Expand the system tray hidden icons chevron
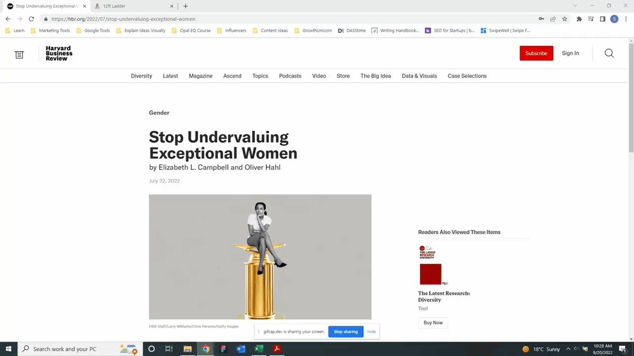The height and width of the screenshot is (356, 634). coord(568,349)
